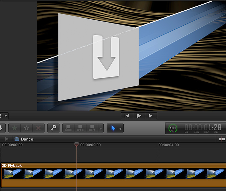This screenshot has height=191, width=226.
Task: Reject selection with the red X icon
Action: point(38,128)
